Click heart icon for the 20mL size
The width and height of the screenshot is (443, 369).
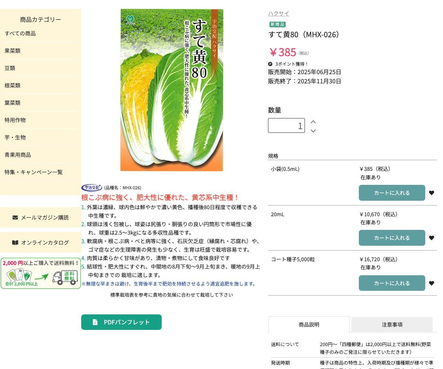(x=431, y=238)
